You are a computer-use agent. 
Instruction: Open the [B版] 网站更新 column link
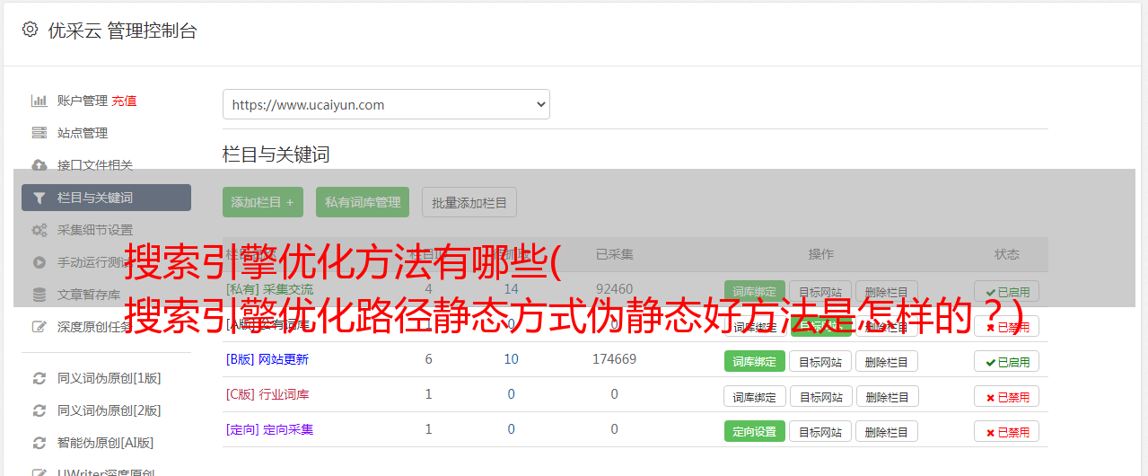pyautogui.click(x=267, y=359)
